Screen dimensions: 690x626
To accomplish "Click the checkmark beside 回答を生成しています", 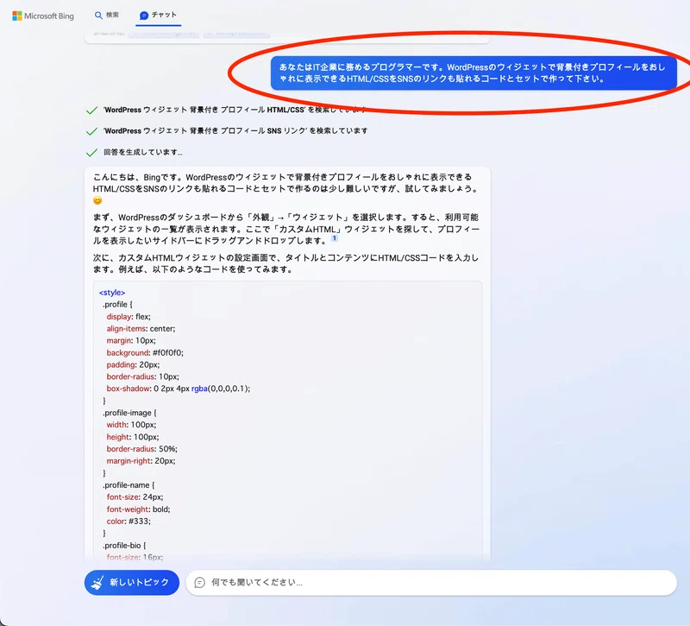I will point(91,153).
